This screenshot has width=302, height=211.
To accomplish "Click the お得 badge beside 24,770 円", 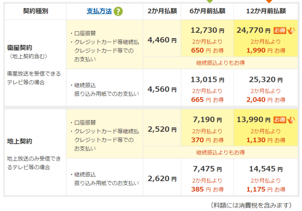I will tap(280, 30).
